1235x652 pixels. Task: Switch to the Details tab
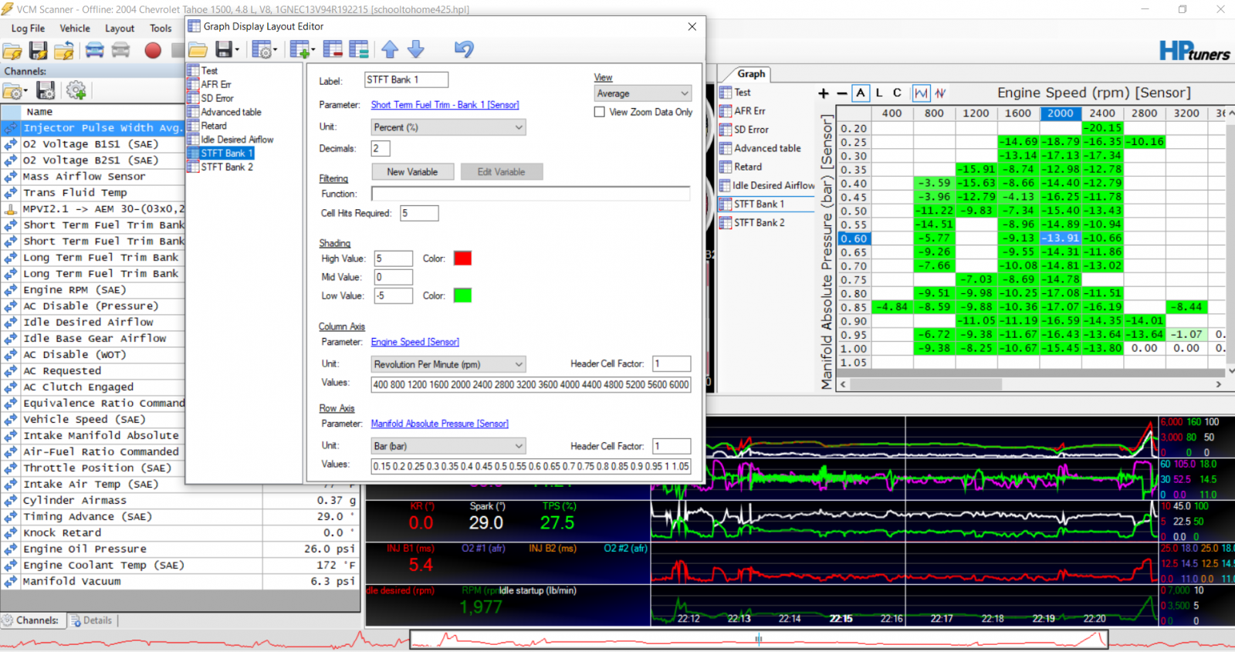[93, 620]
